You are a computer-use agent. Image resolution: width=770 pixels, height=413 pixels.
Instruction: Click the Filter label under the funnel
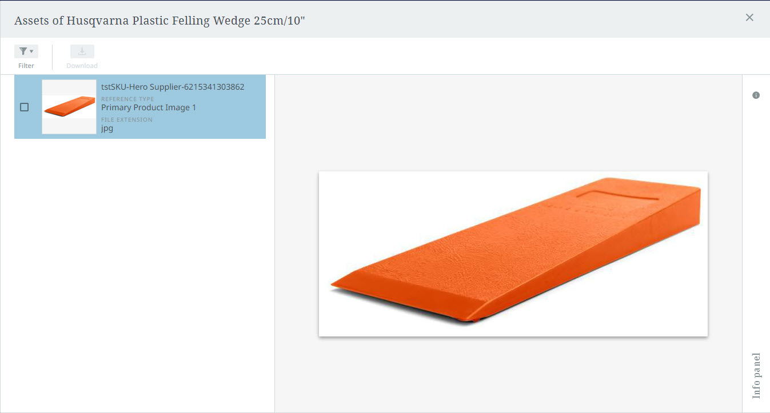coord(26,66)
